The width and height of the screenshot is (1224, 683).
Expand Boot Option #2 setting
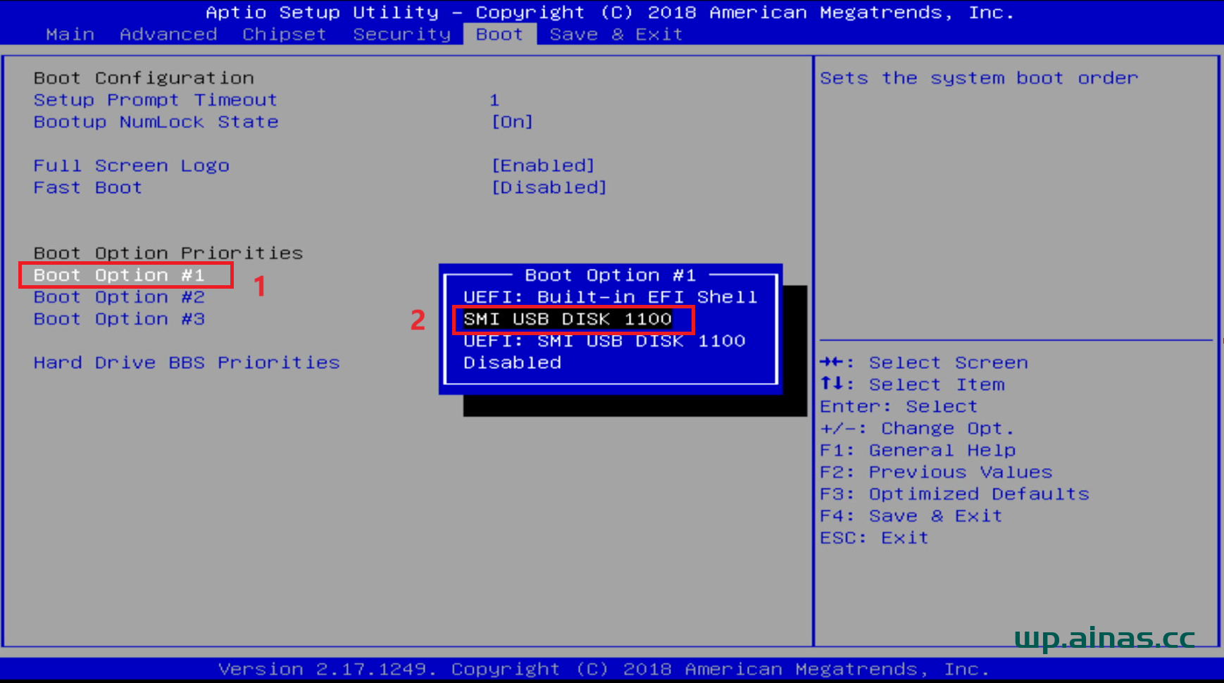(x=119, y=297)
